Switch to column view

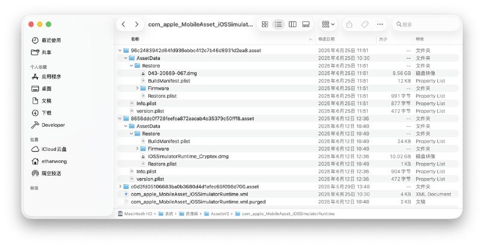[x=293, y=24]
